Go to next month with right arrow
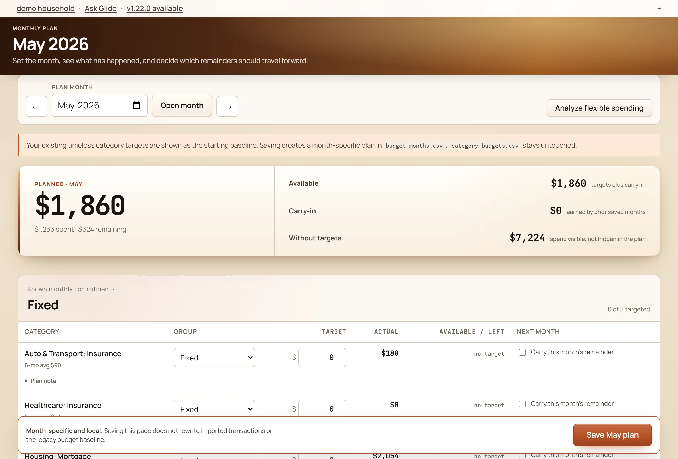The width and height of the screenshot is (678, 459). pyautogui.click(x=227, y=106)
